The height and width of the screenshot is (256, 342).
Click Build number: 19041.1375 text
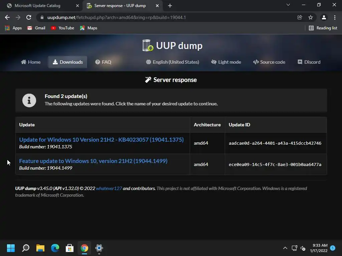pos(45,147)
